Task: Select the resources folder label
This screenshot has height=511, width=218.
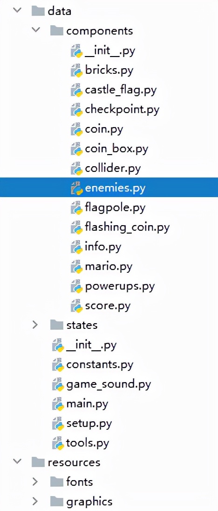Action: [74, 462]
